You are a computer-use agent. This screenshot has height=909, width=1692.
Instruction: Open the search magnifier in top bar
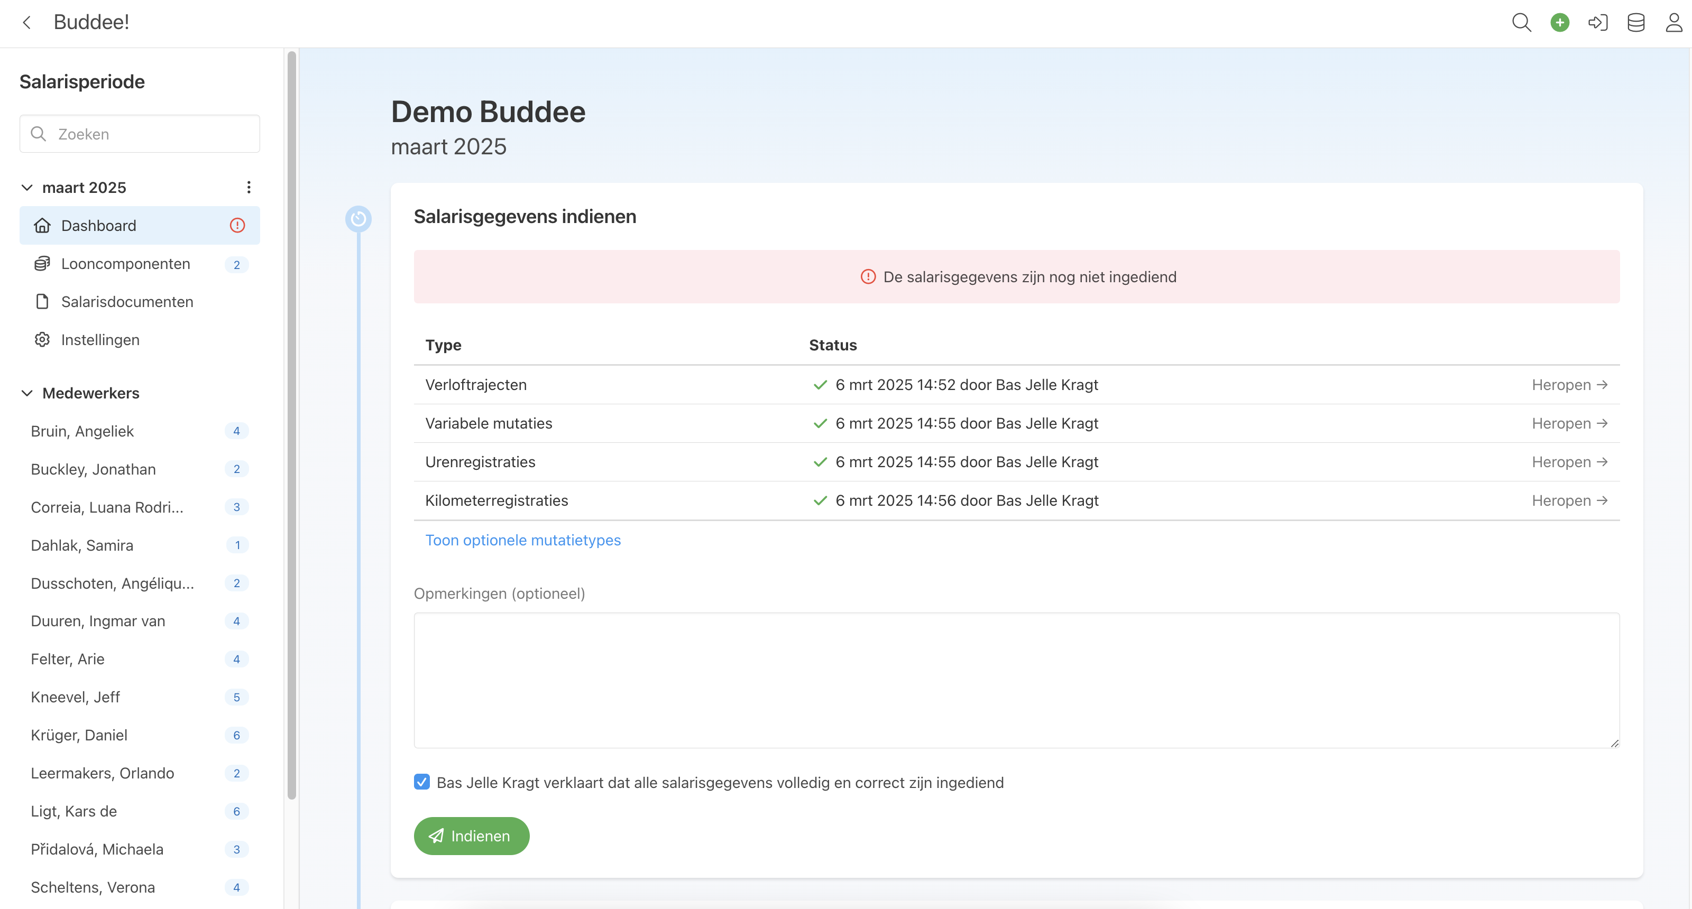tap(1521, 22)
